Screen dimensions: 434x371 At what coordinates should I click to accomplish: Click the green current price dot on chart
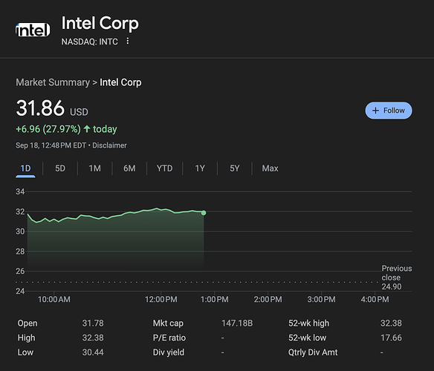point(204,213)
